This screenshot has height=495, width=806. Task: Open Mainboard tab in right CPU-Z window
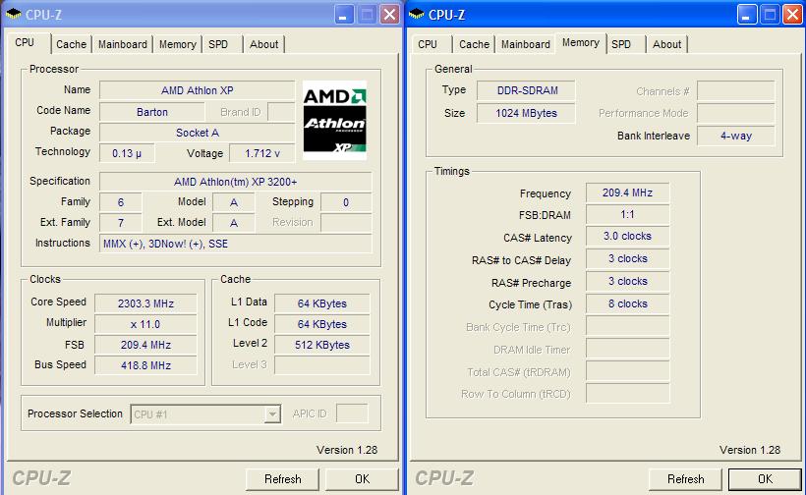pyautogui.click(x=525, y=44)
